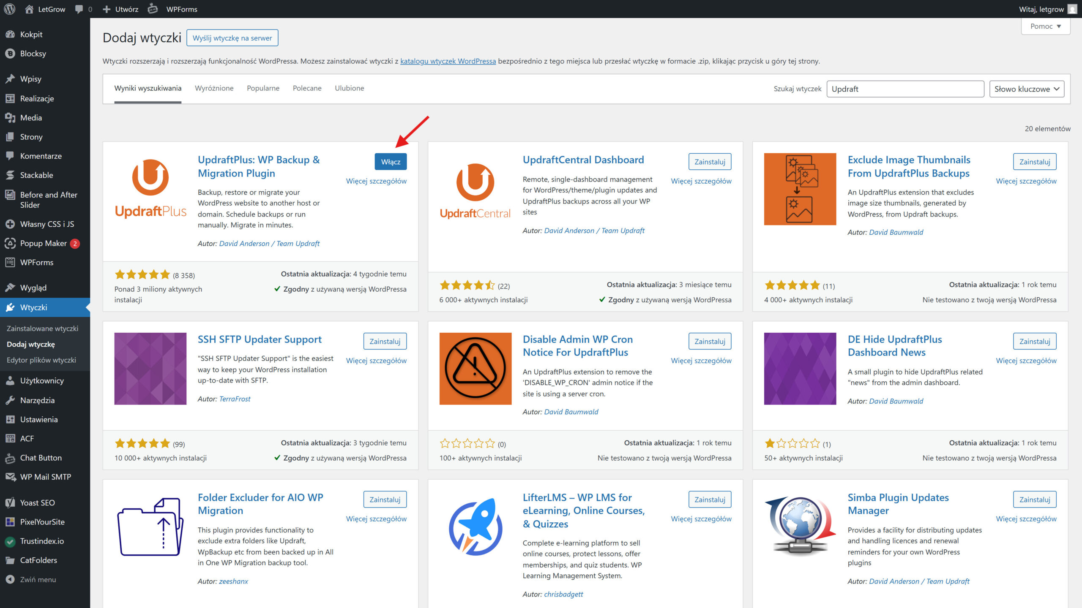1082x608 pixels.
Task: Open the Media library from the sidebar
Action: [x=30, y=118]
